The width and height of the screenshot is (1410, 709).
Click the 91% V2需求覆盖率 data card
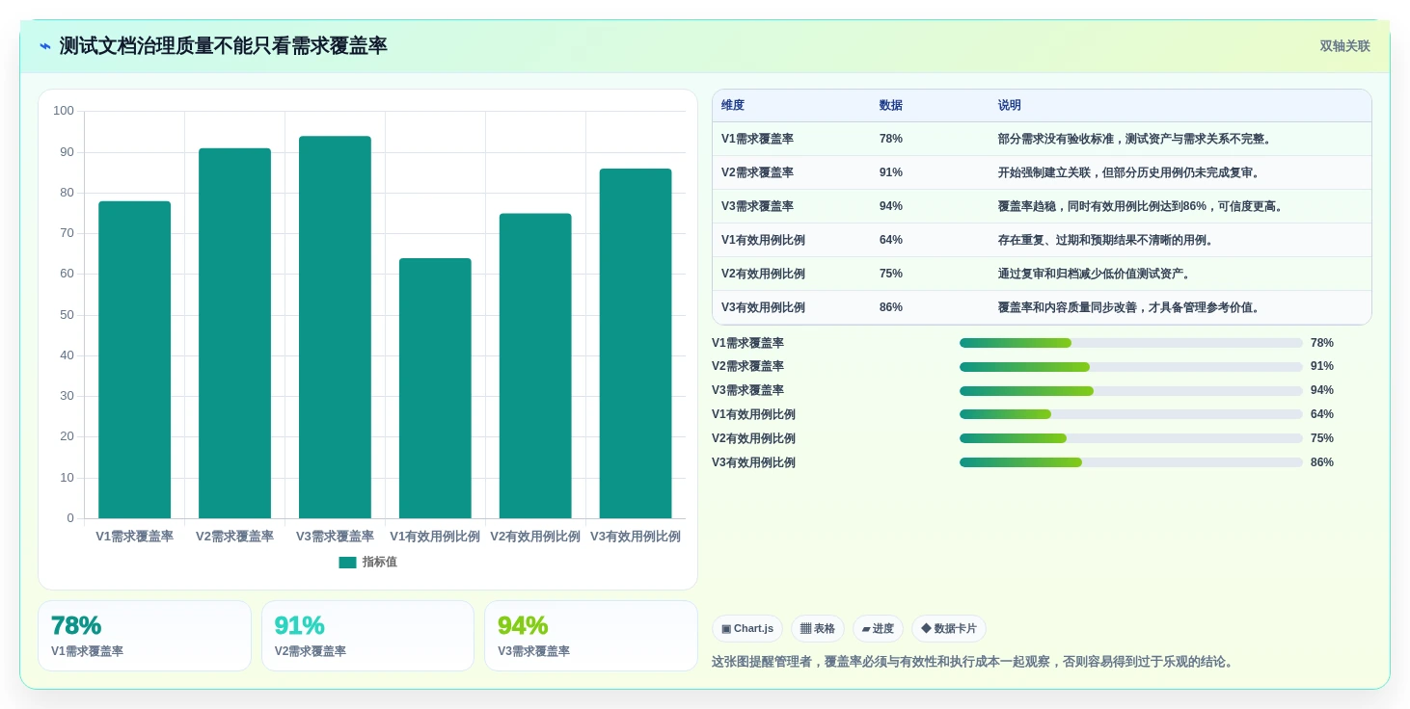[367, 636]
